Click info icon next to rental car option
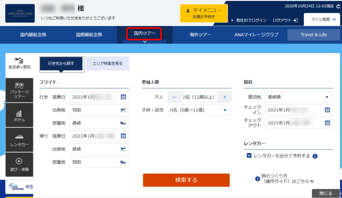 (x=315, y=156)
